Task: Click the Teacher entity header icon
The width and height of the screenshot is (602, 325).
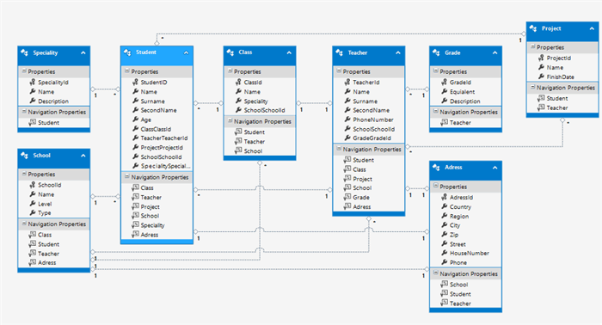Action: coord(340,52)
